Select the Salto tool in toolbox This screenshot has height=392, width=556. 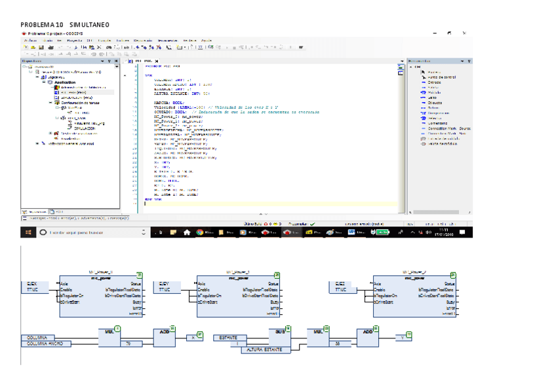tap(433, 98)
